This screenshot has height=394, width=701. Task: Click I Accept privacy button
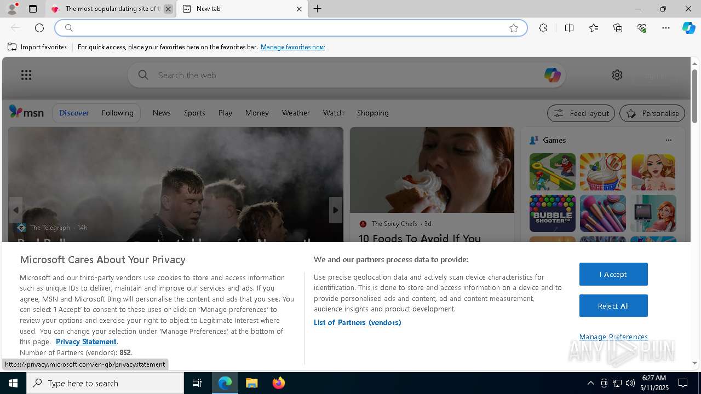click(613, 274)
